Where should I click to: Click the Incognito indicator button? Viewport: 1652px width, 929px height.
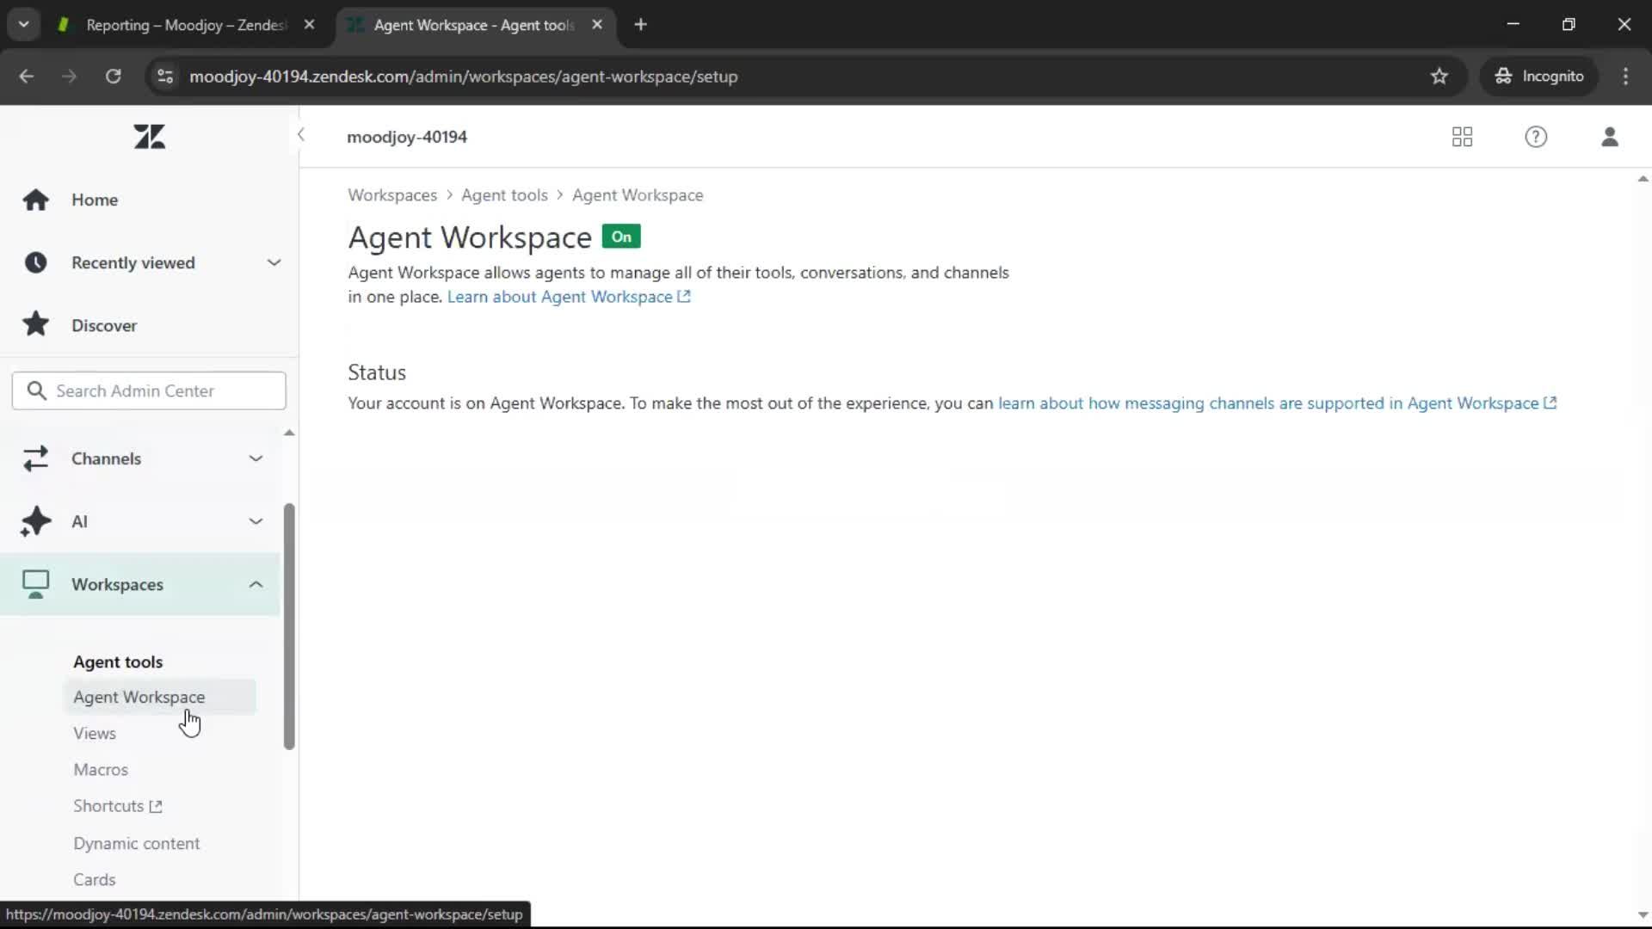(1539, 77)
